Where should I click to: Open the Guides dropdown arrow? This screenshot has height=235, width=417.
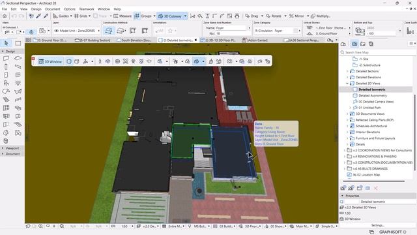click(x=71, y=16)
